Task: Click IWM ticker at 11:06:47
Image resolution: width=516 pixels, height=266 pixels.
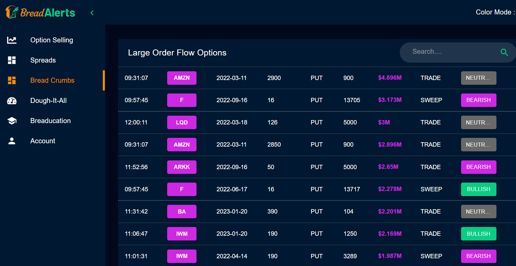Action: [182, 234]
